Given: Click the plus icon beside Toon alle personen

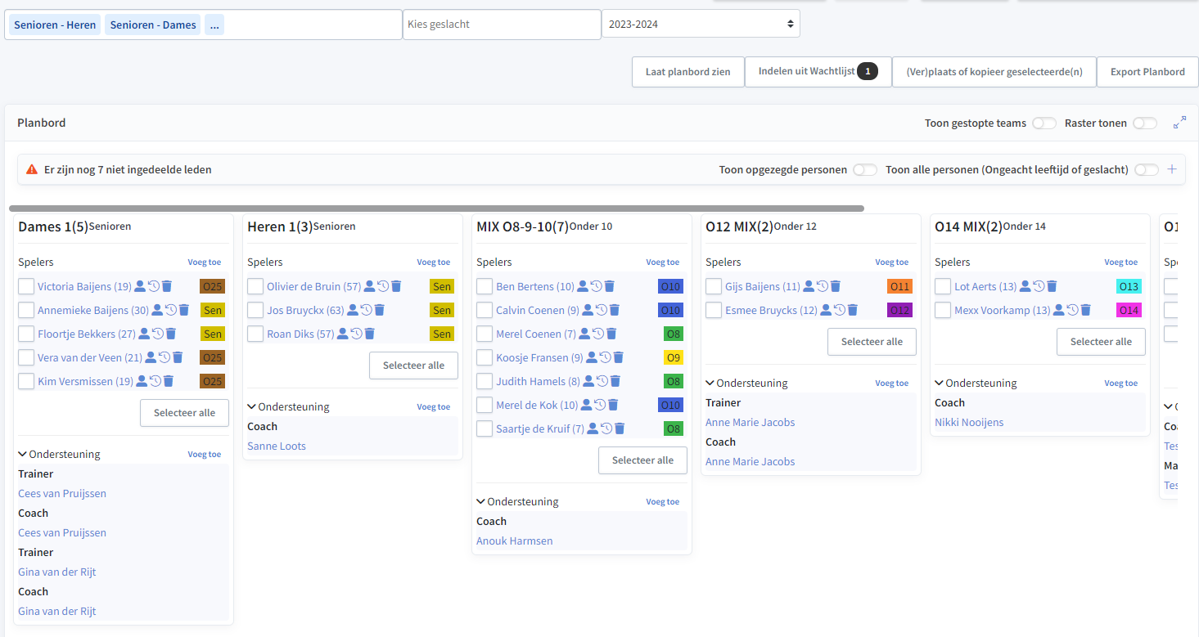Looking at the screenshot, I should 1171,169.
